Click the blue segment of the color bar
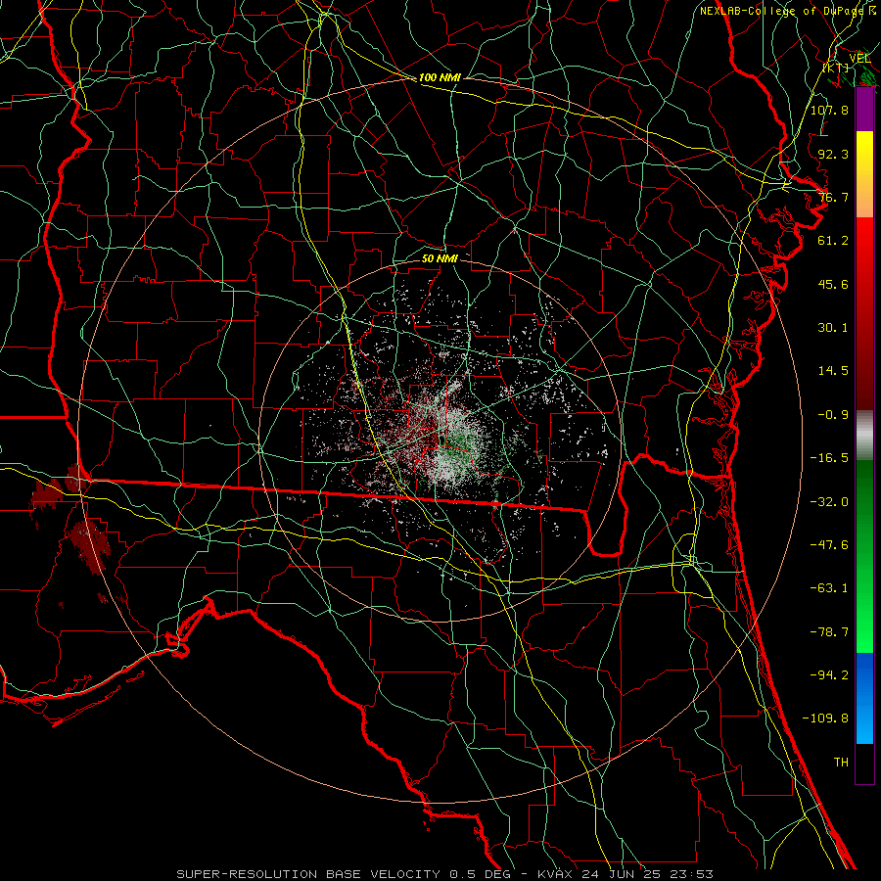Viewport: 881px width, 881px height. tap(864, 698)
